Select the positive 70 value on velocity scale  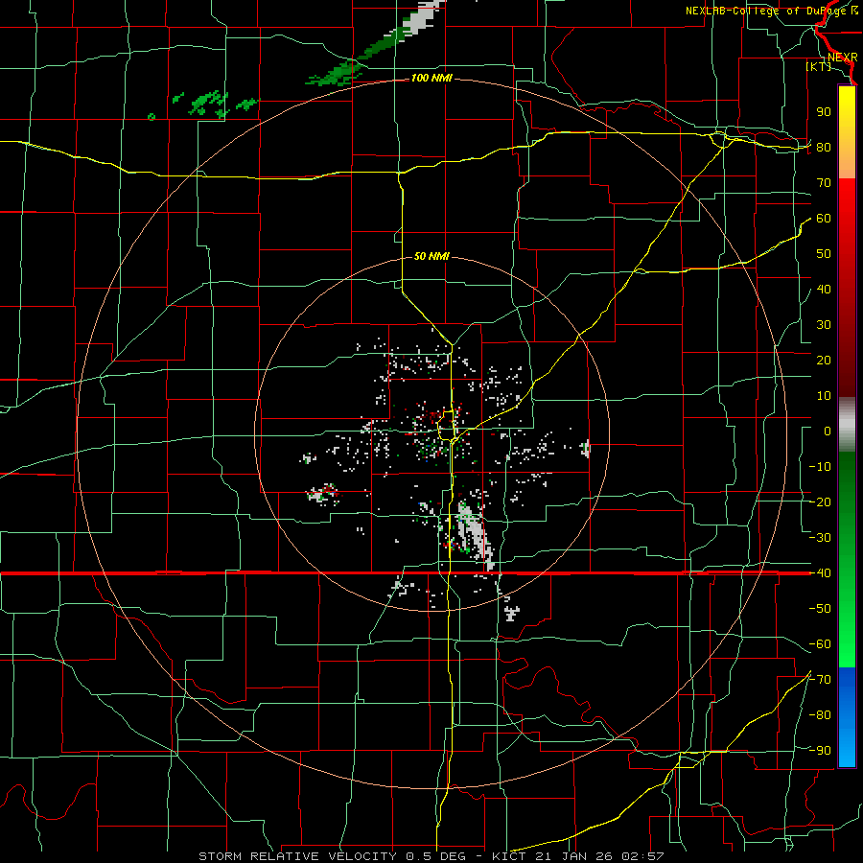click(824, 183)
